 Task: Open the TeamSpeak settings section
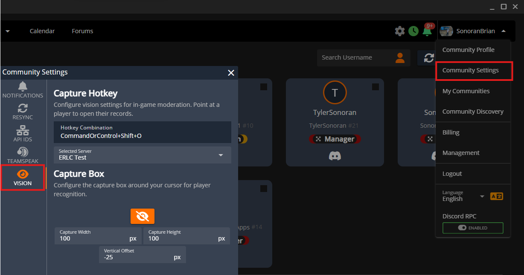[23, 155]
